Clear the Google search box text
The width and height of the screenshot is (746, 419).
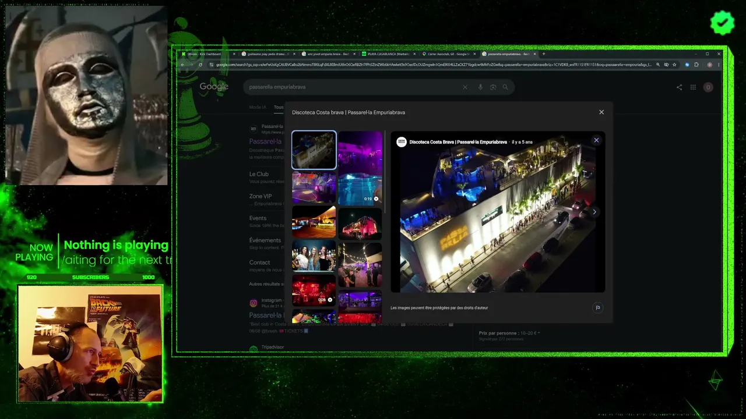pyautogui.click(x=465, y=87)
